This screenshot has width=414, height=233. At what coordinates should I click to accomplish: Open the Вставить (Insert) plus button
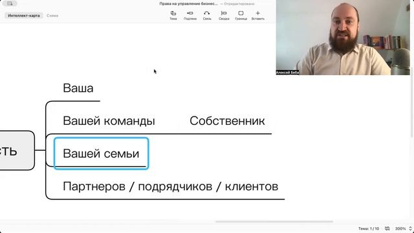(258, 16)
